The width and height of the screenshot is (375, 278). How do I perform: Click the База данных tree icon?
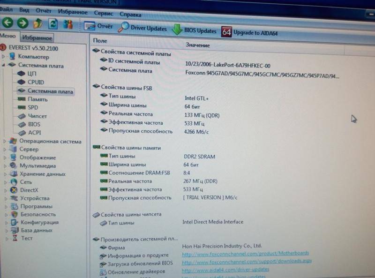pos(15,230)
